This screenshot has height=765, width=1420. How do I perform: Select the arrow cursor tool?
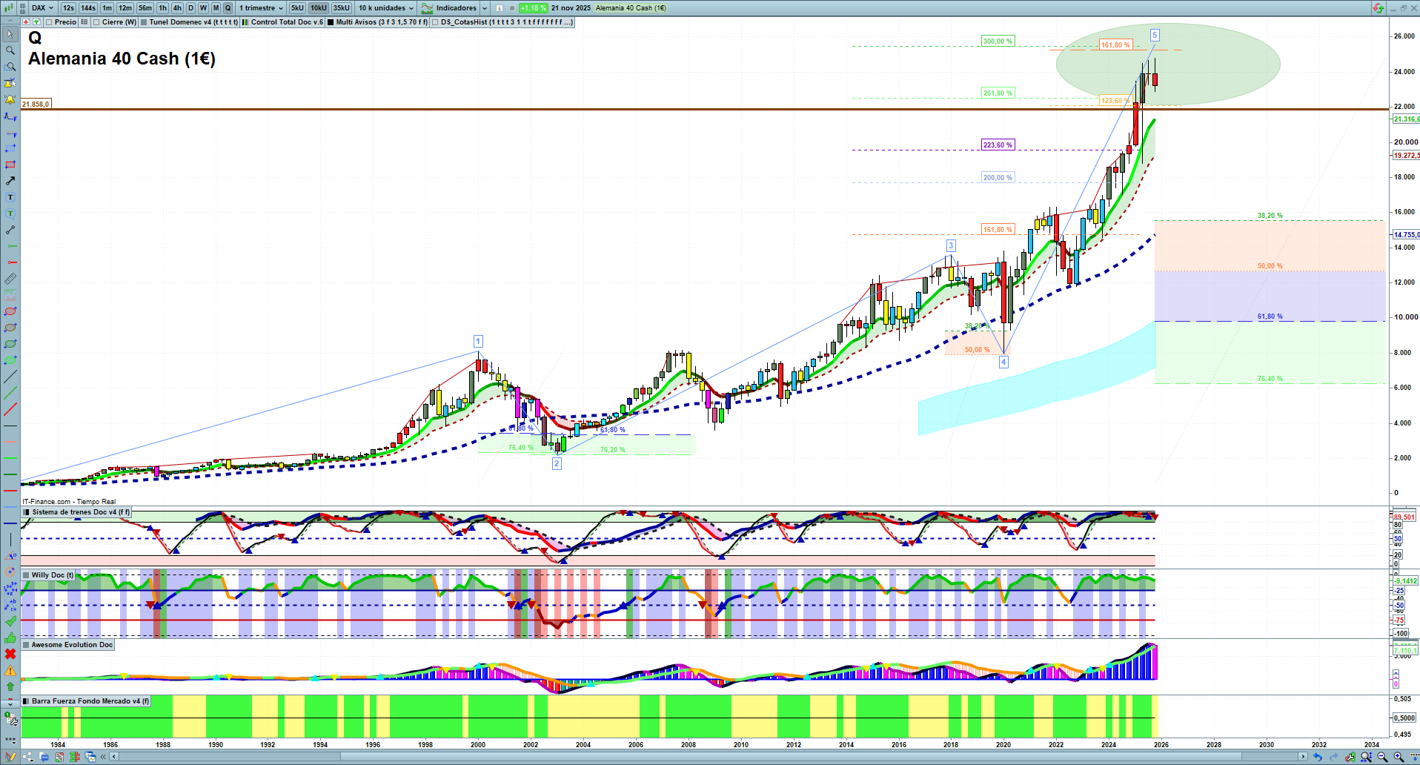pyautogui.click(x=10, y=34)
